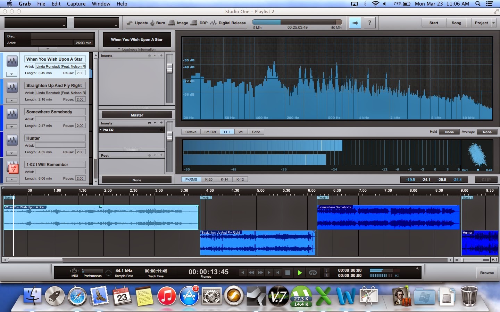Toggle the loop button in transport
The height and width of the screenshot is (312, 500).
[312, 273]
